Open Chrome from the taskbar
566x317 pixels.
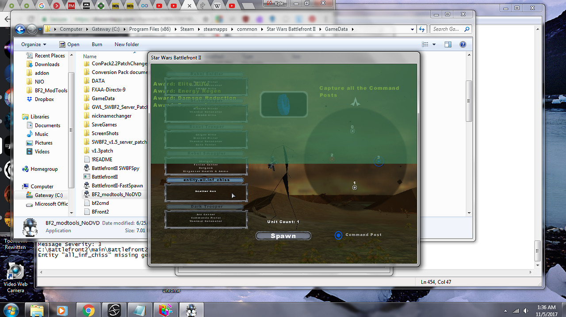point(88,310)
